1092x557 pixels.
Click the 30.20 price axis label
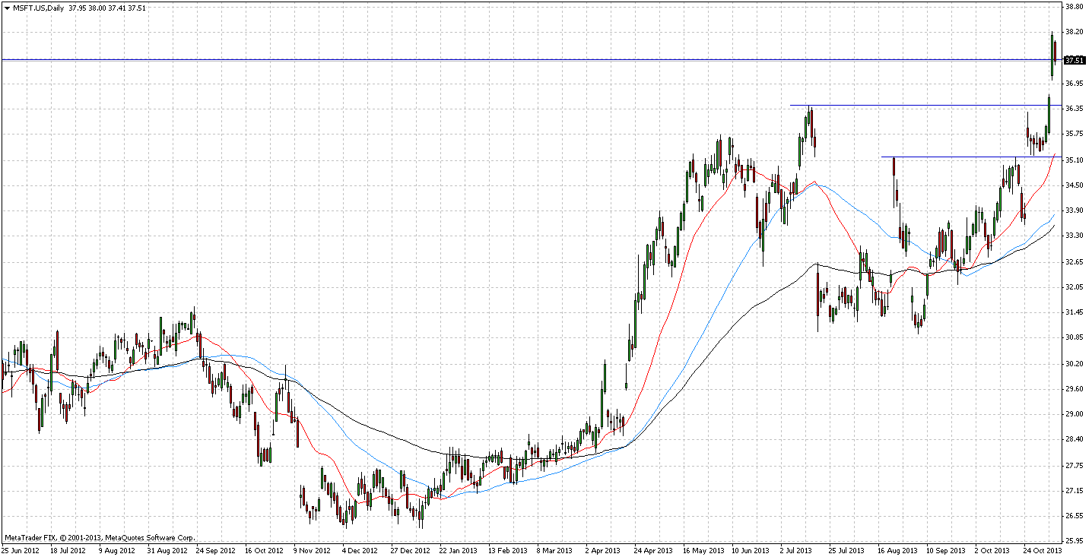[x=1074, y=364]
